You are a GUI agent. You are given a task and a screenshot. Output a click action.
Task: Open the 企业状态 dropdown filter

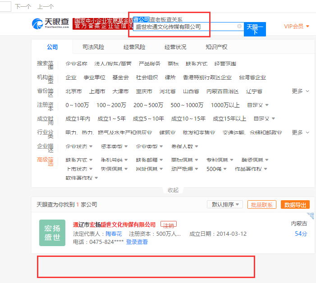click(79, 146)
